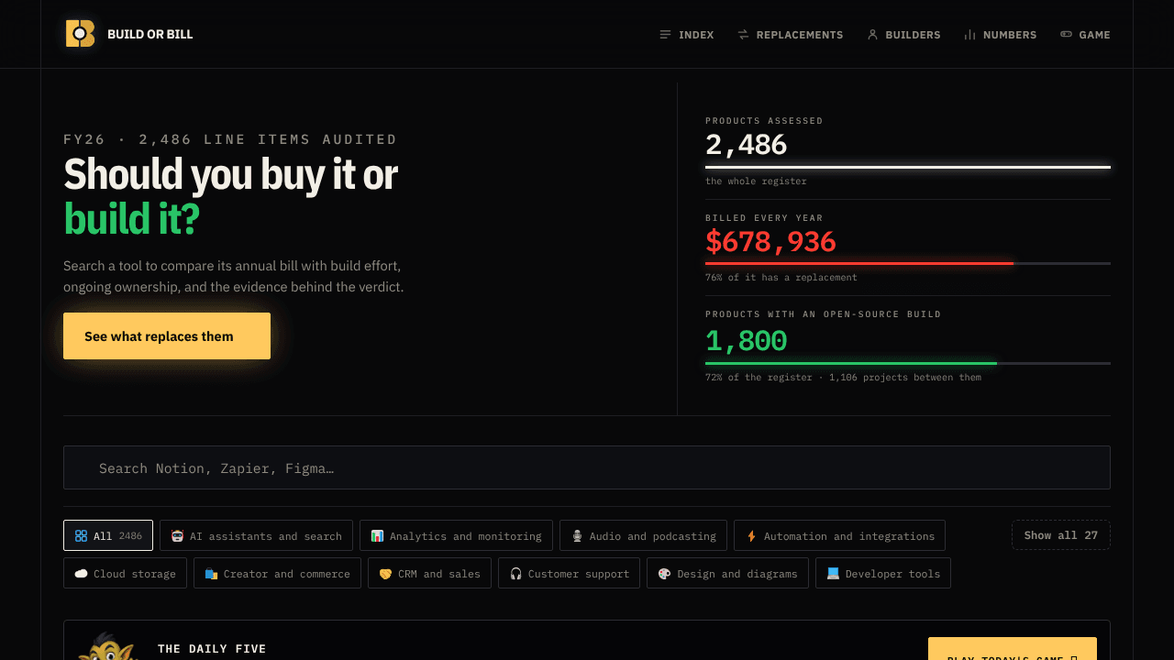
Task: Filter by Analytics and monitoring
Action: (x=456, y=535)
